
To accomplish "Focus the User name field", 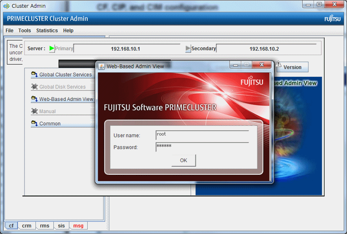I will click(202, 135).
